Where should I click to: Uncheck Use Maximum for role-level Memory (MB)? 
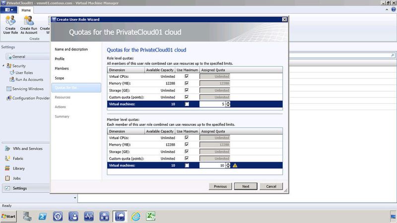click(x=187, y=83)
